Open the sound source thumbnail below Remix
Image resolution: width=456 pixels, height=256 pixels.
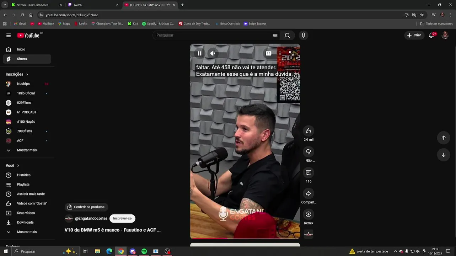point(309,234)
